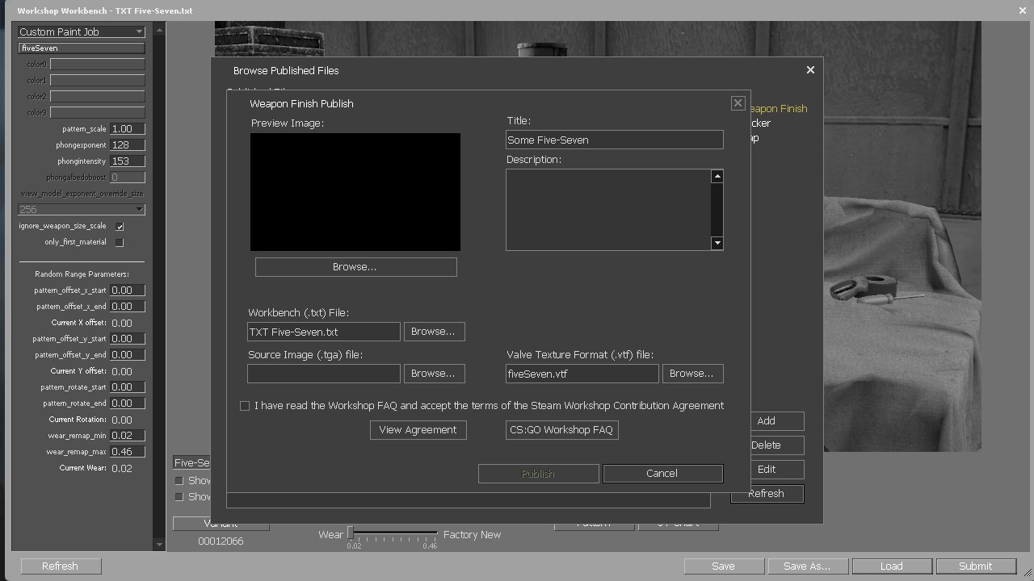Click the wear_remap_min value 0.02
This screenshot has height=581, width=1034.
pyautogui.click(x=128, y=435)
